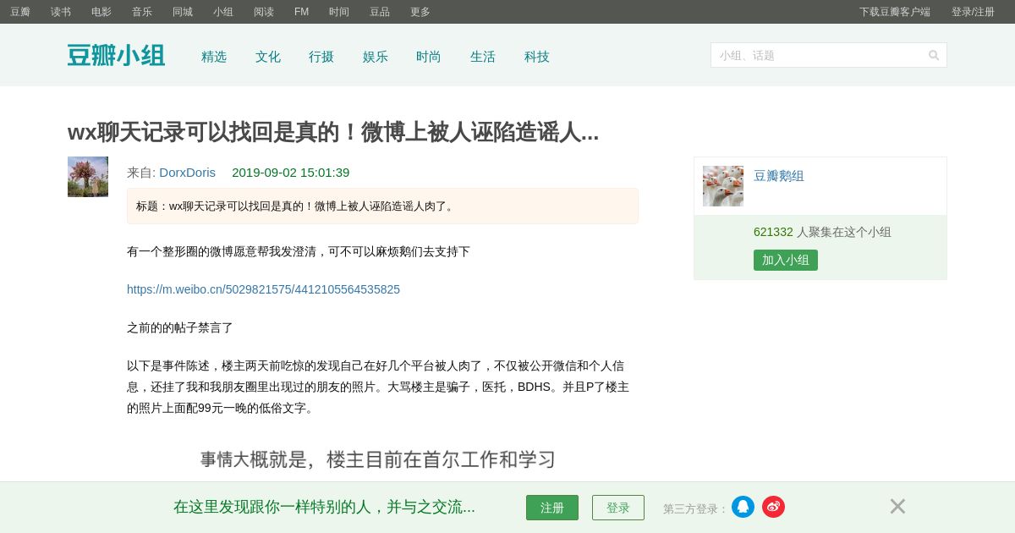1015x533 pixels.
Task: Go to 时间 in the top bar
Action: pos(339,12)
